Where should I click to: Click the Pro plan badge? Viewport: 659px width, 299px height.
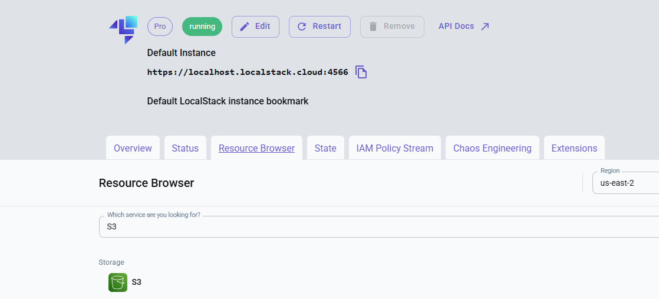[160, 27]
